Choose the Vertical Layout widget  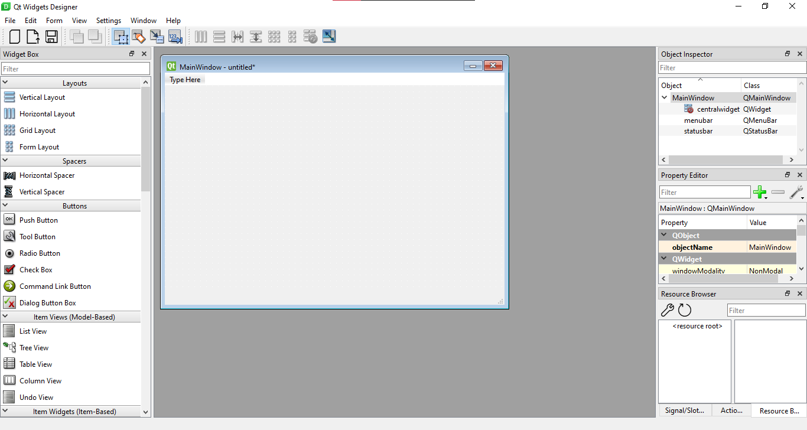pos(42,97)
